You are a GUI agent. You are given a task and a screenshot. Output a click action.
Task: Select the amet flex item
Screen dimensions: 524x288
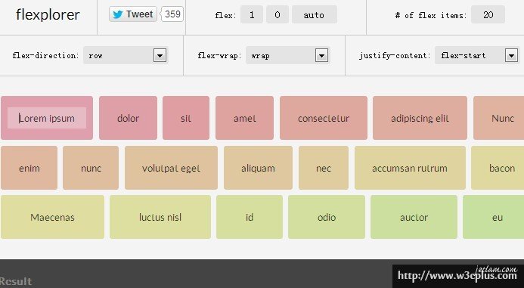tap(245, 118)
